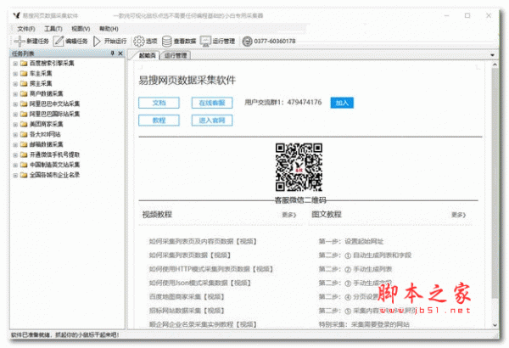Select the 全国各城市企业名录 tree item
The image size is (509, 348).
tap(54, 175)
